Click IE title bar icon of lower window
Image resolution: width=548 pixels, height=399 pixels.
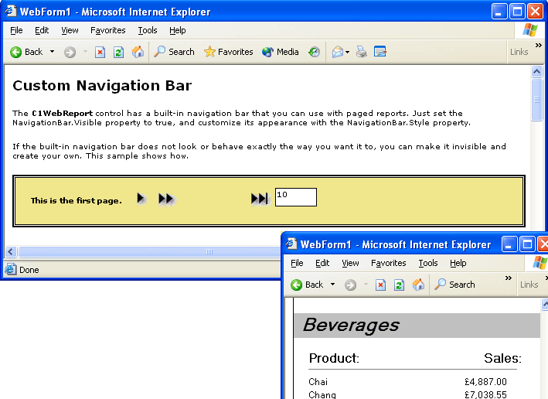291,244
